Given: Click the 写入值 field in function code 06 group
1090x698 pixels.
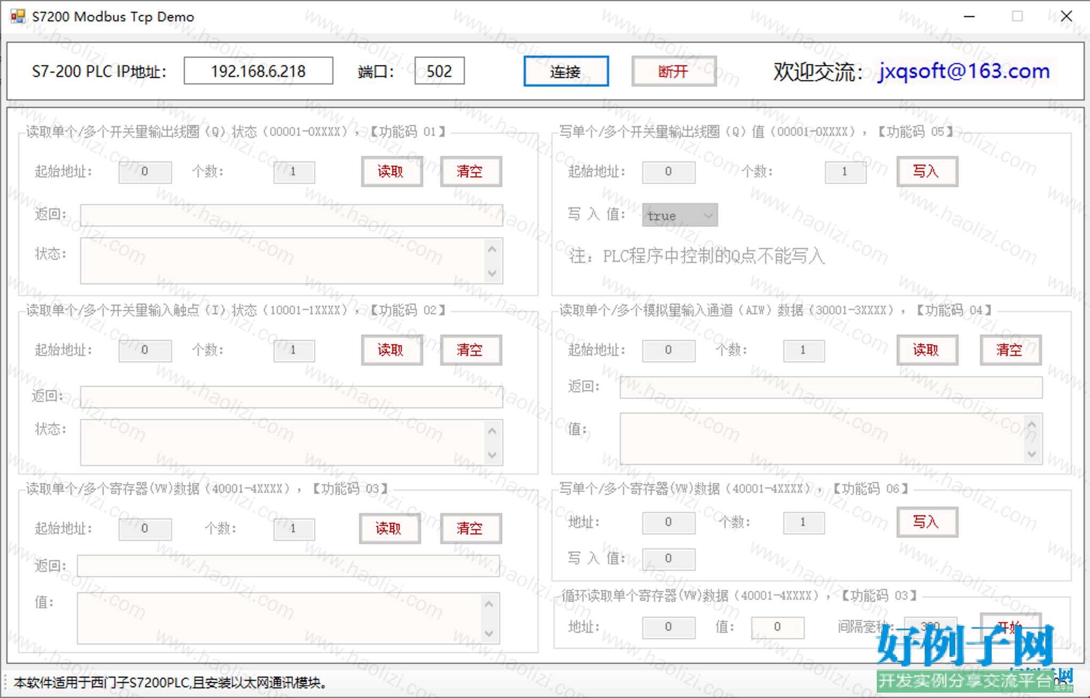Looking at the screenshot, I should 669,559.
